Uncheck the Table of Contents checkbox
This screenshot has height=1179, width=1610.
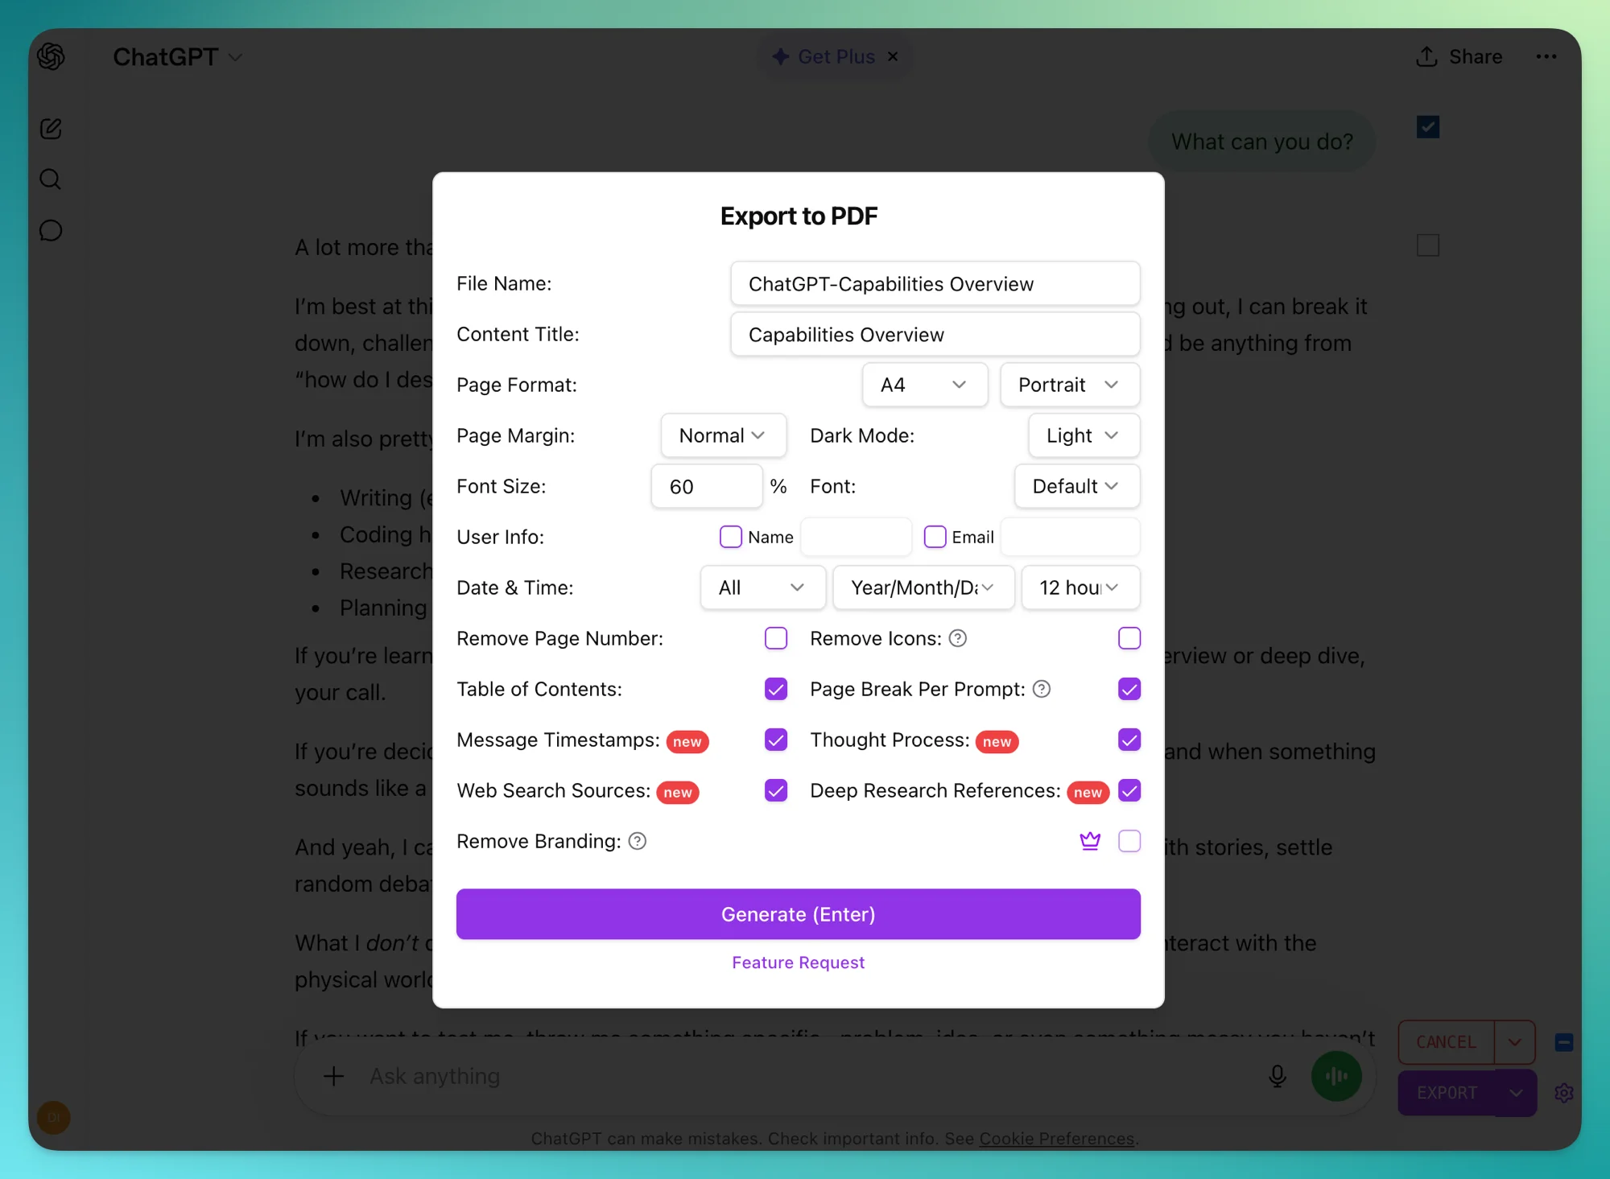click(776, 689)
